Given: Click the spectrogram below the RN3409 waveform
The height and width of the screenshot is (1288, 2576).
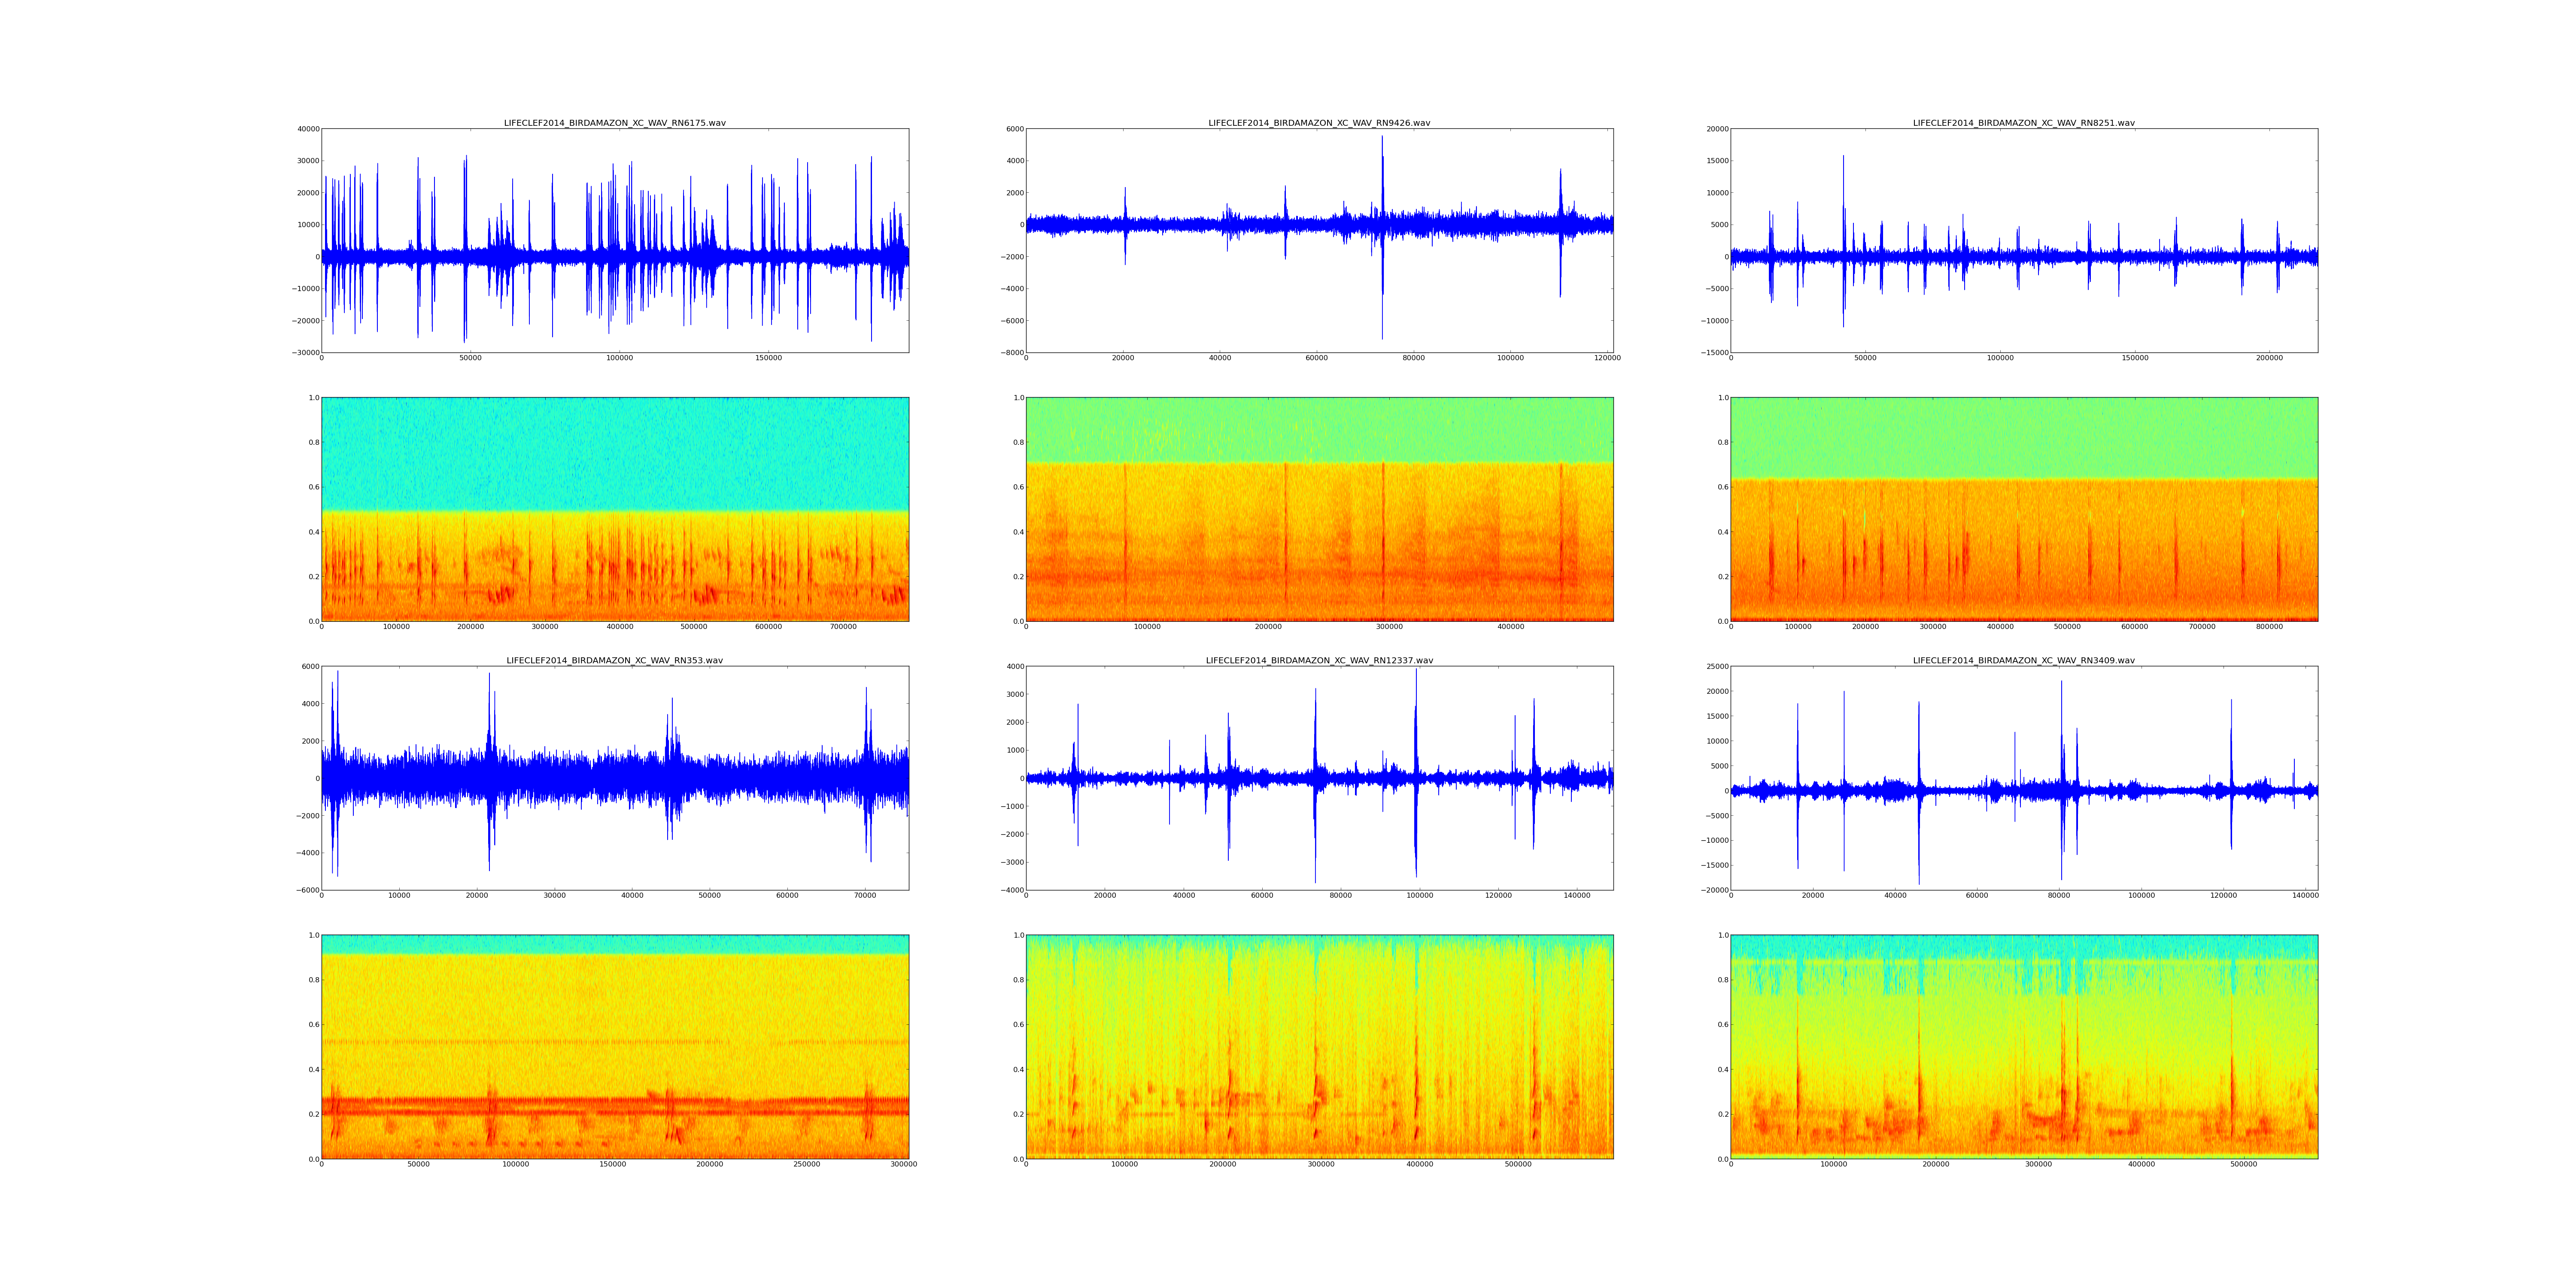Looking at the screenshot, I should (2023, 1047).
